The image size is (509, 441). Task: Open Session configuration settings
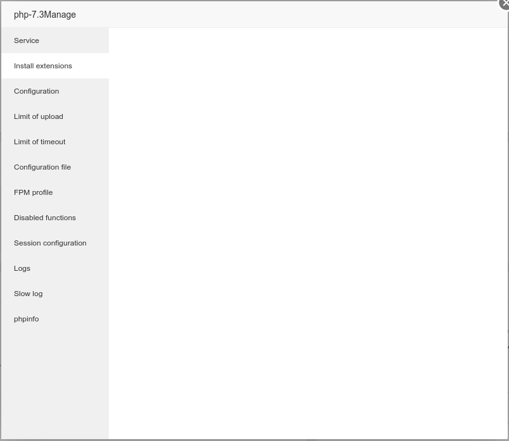[50, 243]
